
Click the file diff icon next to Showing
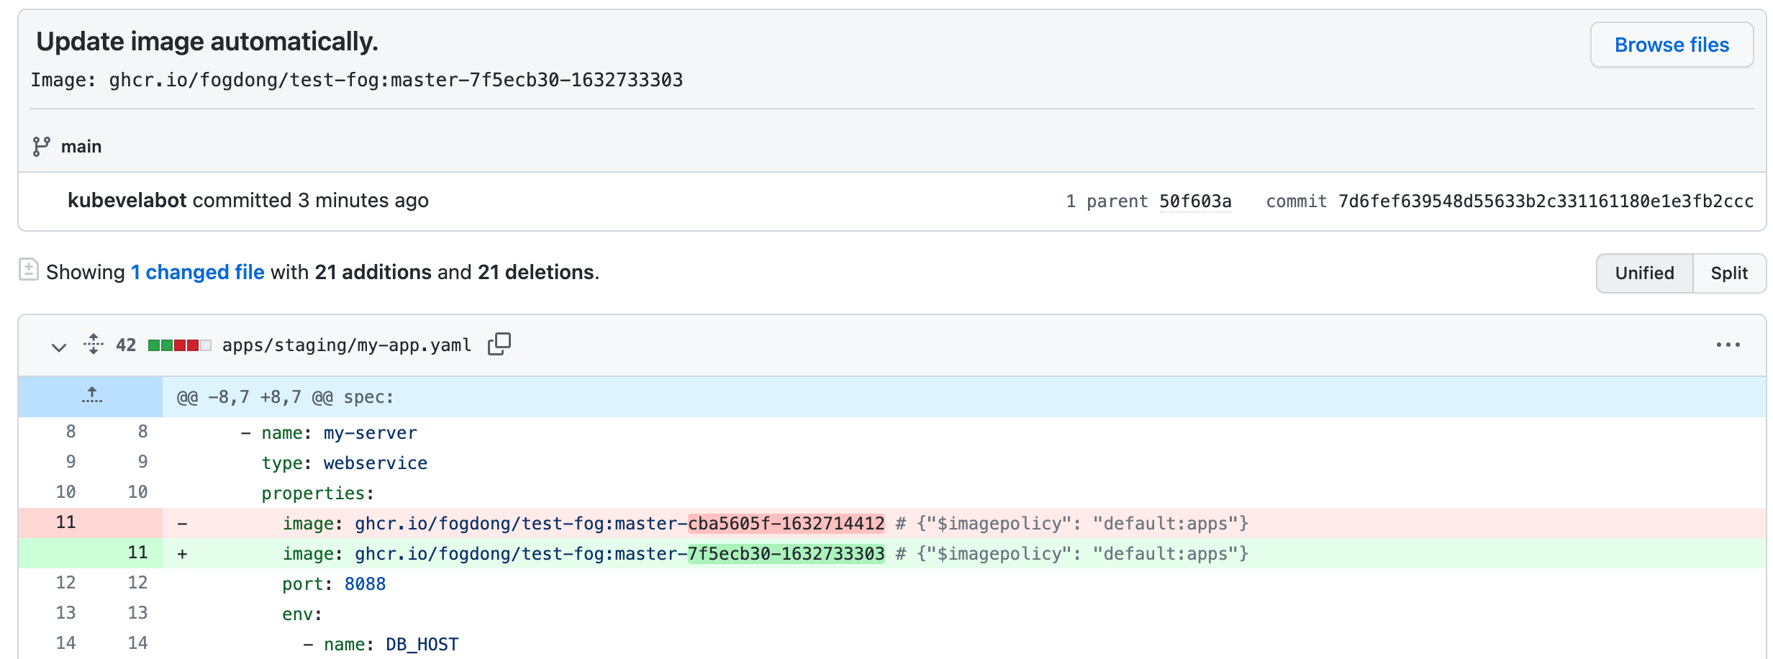tap(29, 271)
